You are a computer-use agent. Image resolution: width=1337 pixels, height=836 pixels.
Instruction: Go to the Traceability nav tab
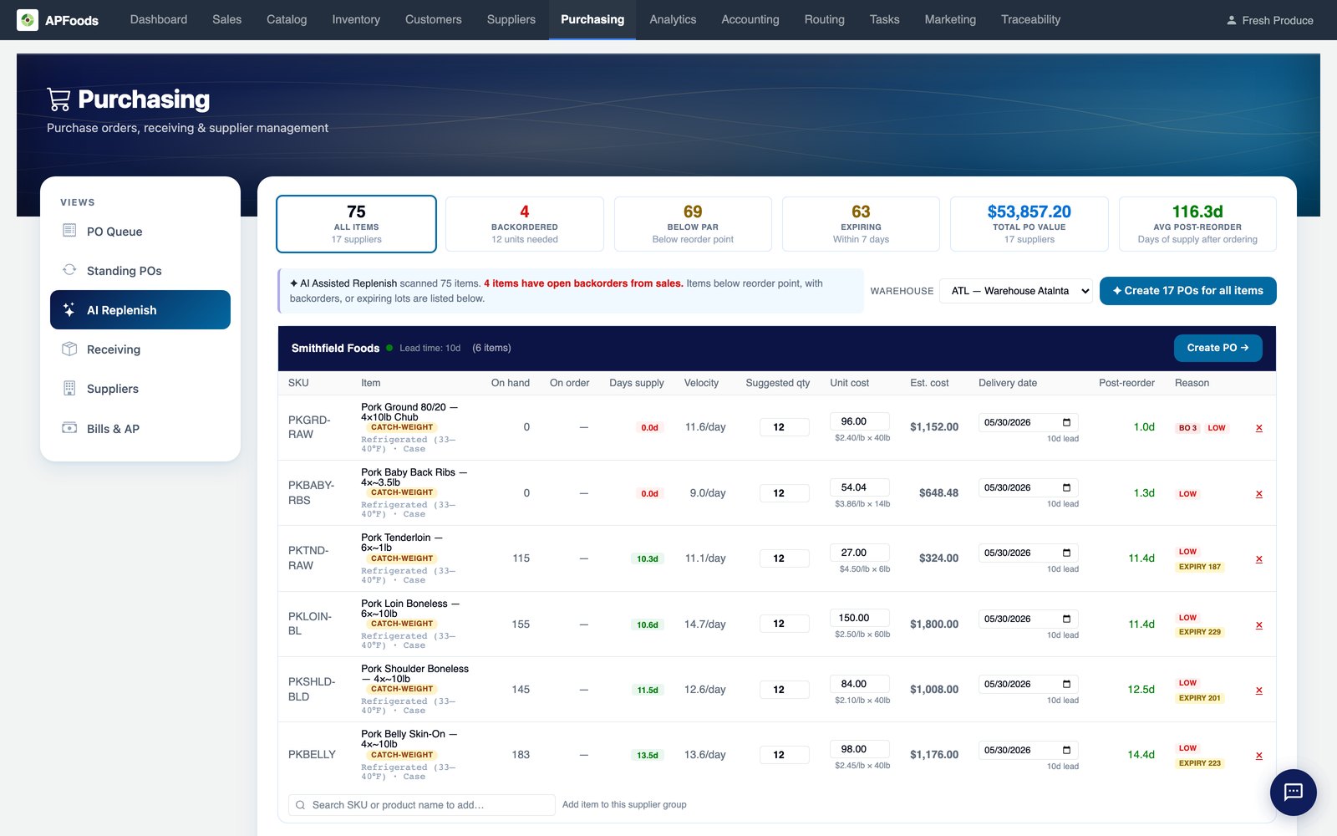[1030, 19]
